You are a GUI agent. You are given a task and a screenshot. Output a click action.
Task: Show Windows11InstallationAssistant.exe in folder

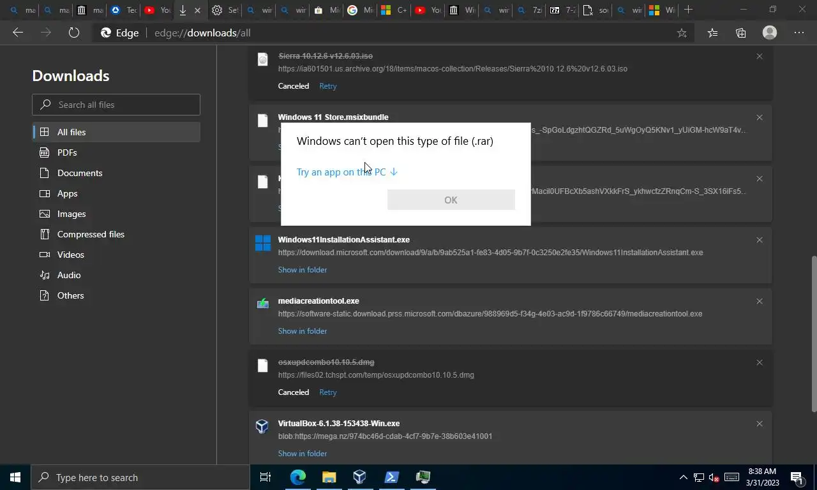303,270
